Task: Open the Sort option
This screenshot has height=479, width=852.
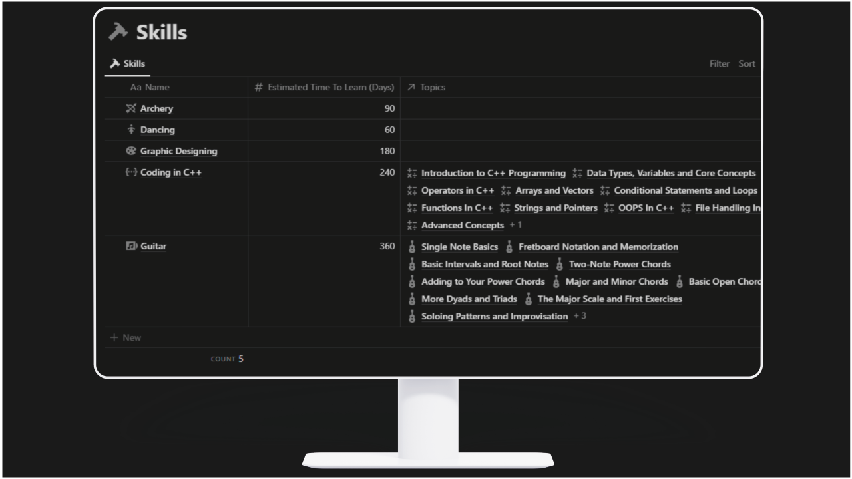Action: click(x=747, y=64)
